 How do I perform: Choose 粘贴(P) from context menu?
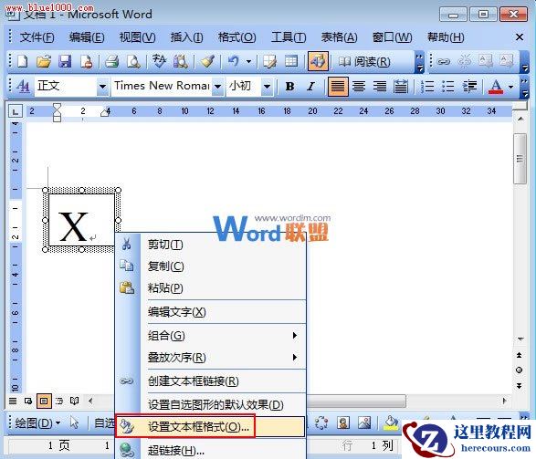(x=211, y=287)
